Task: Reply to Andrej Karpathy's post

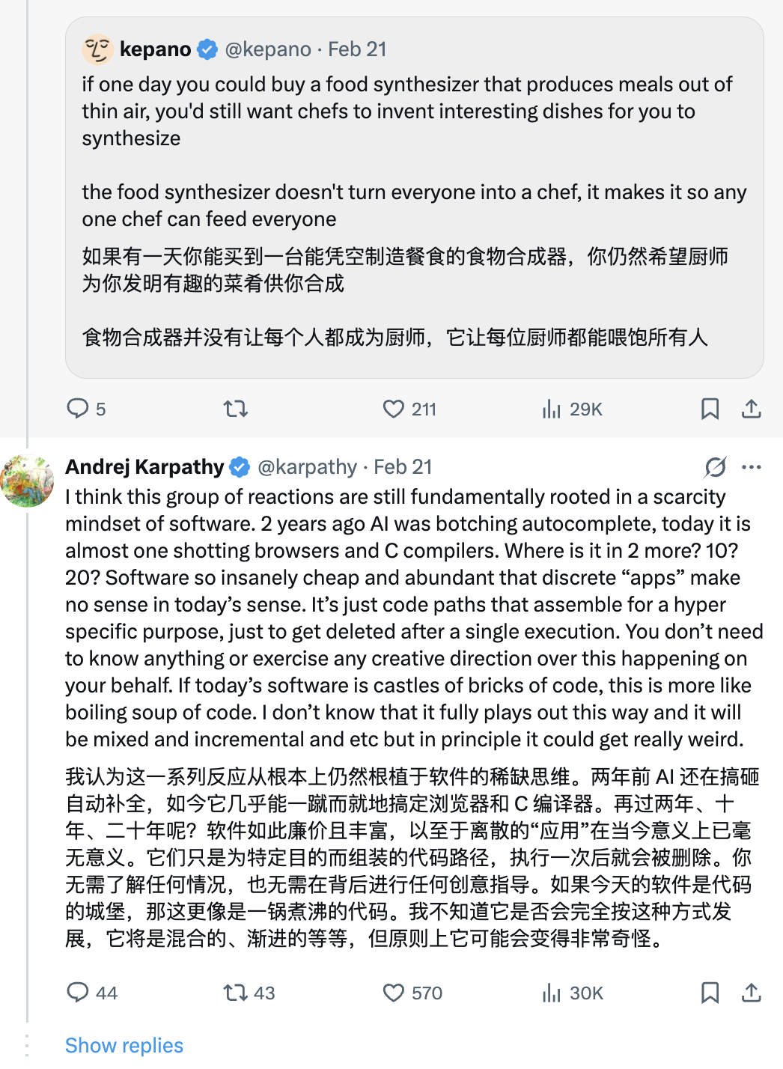Action: click(x=78, y=993)
